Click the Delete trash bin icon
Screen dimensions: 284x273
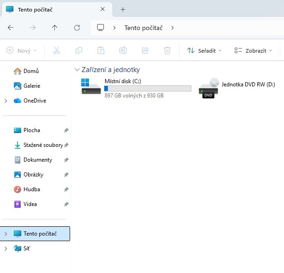(x=167, y=50)
